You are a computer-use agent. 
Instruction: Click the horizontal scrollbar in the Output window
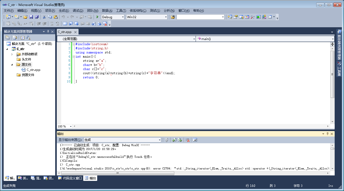(117, 173)
